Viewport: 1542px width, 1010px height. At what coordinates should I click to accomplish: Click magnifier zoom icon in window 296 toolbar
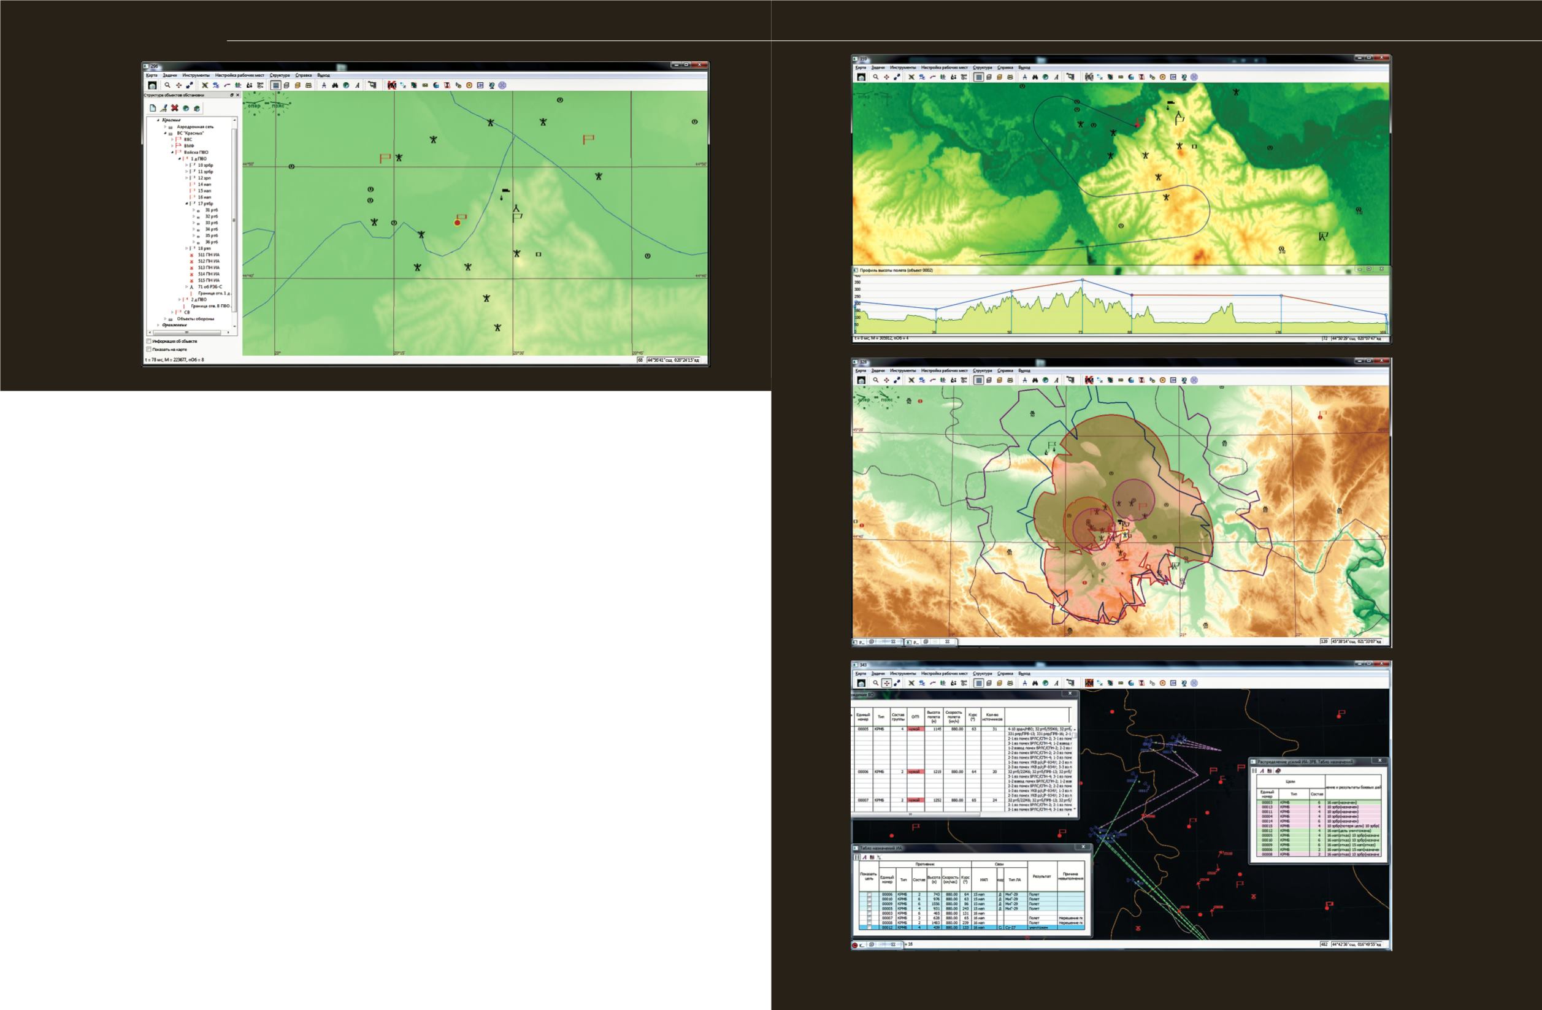pyautogui.click(x=167, y=85)
